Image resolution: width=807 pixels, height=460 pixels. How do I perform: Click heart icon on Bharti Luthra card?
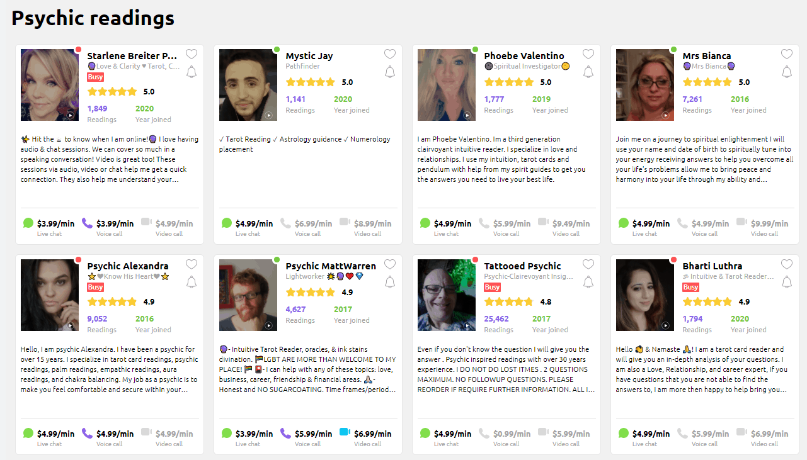point(787,264)
